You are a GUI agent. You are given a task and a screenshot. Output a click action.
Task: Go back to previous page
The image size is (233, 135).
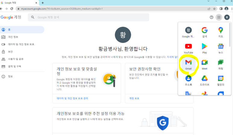coord(1,9)
